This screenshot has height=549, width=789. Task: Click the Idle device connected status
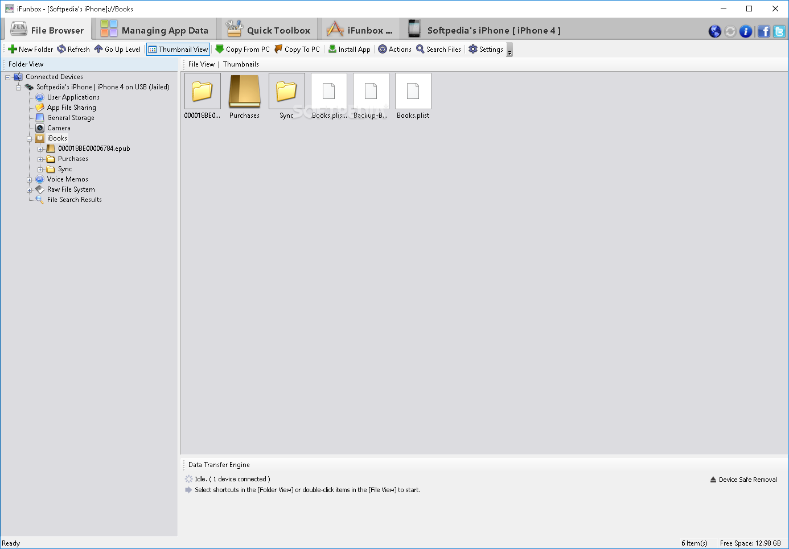pyautogui.click(x=232, y=479)
